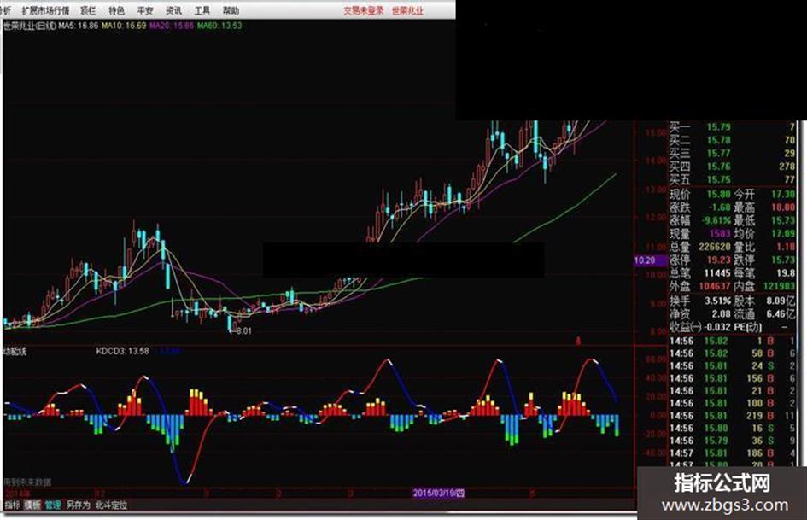
Task: Open the 资讯 menu
Action: tap(173, 10)
